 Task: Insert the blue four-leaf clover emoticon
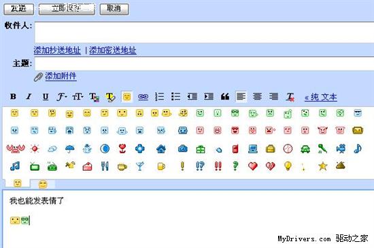pos(140,149)
